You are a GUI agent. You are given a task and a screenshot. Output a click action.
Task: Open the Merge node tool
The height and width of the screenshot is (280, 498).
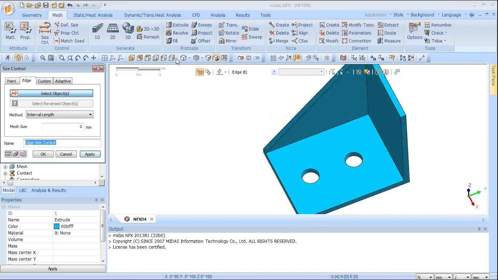279,41
